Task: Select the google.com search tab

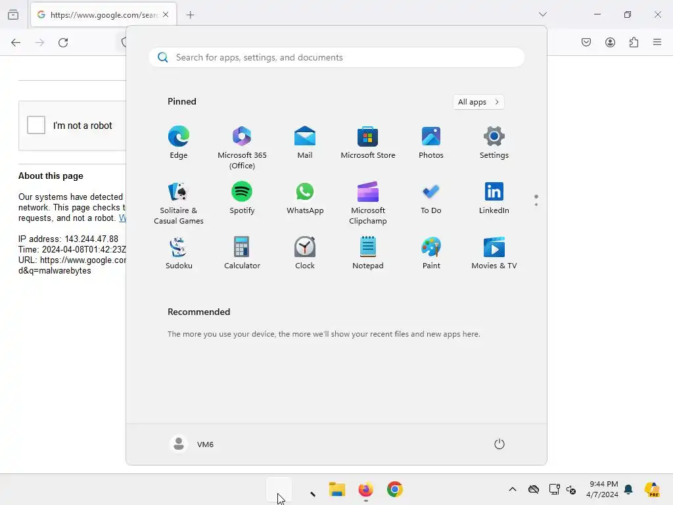Action: click(104, 15)
